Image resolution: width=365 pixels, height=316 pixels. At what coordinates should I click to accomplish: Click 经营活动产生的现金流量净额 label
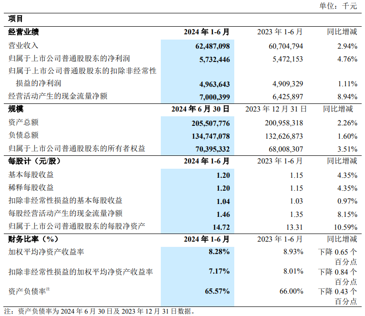pyautogui.click(x=58, y=96)
